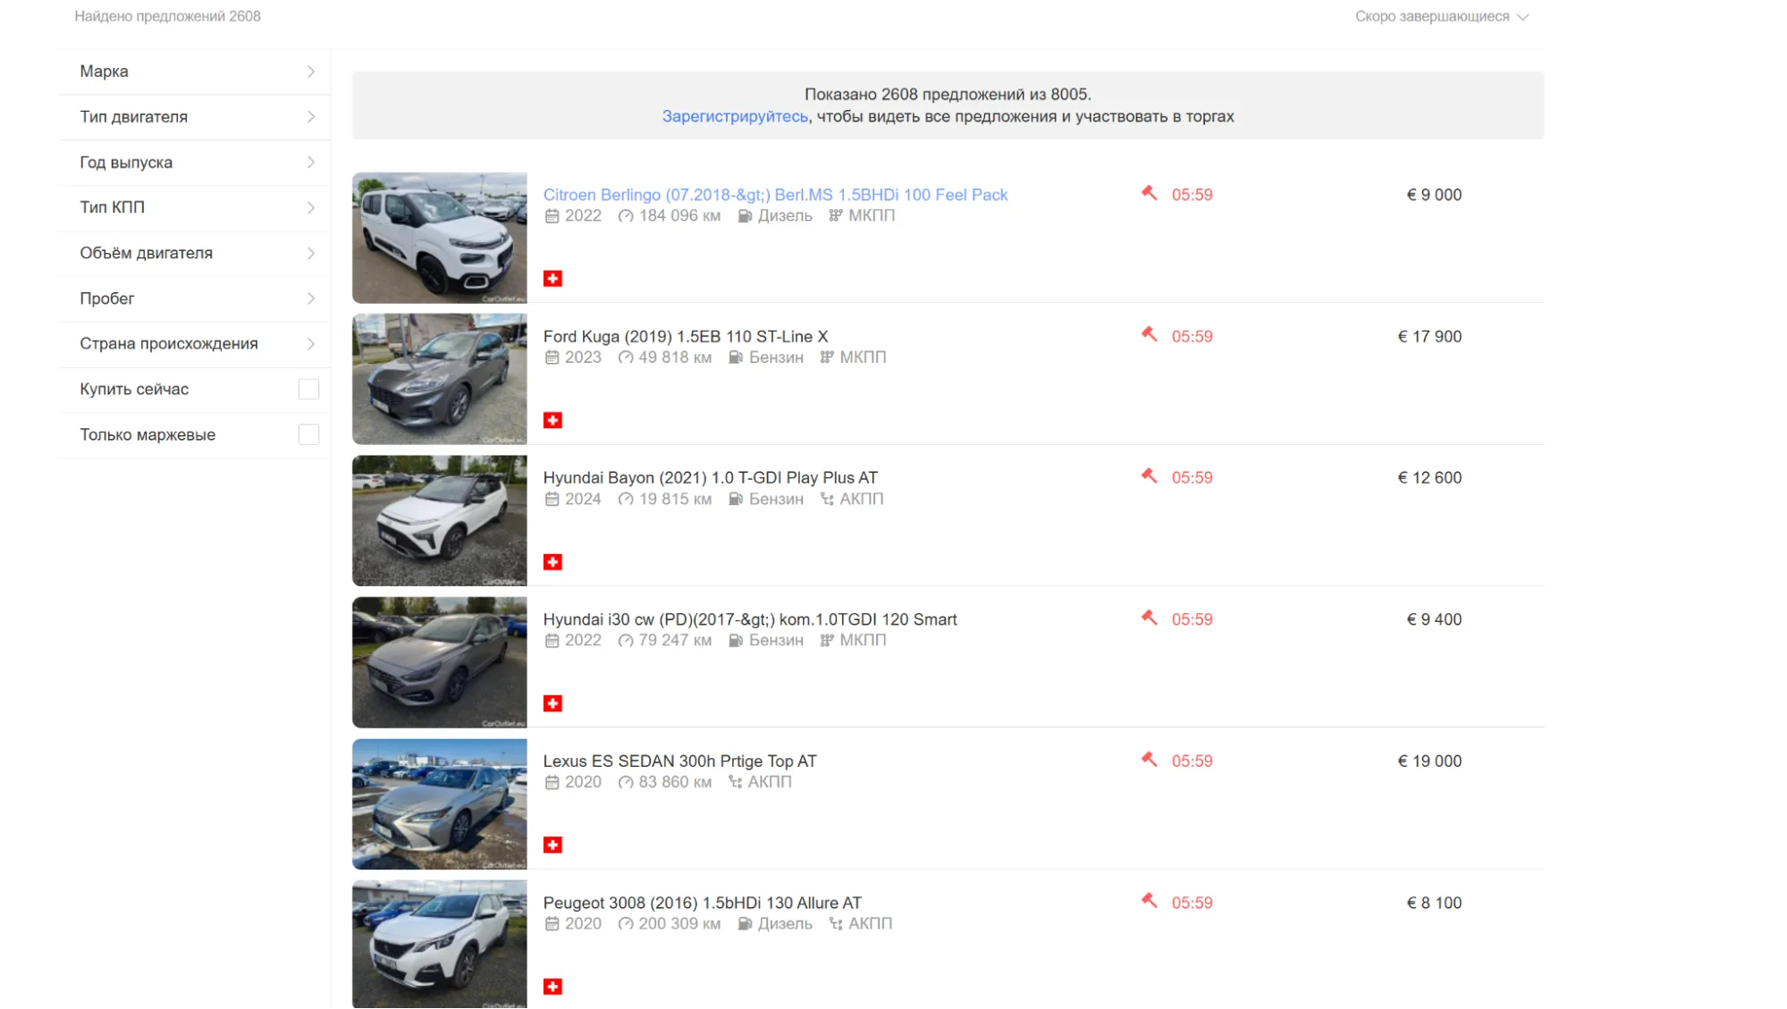The height and width of the screenshot is (1009, 1787).
Task: Click the Swiss flag under Citroen Berlingo
Action: coord(552,279)
